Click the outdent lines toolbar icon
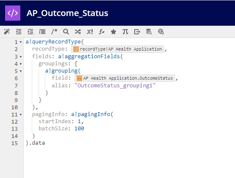The image size is (235, 178). click(x=19, y=32)
